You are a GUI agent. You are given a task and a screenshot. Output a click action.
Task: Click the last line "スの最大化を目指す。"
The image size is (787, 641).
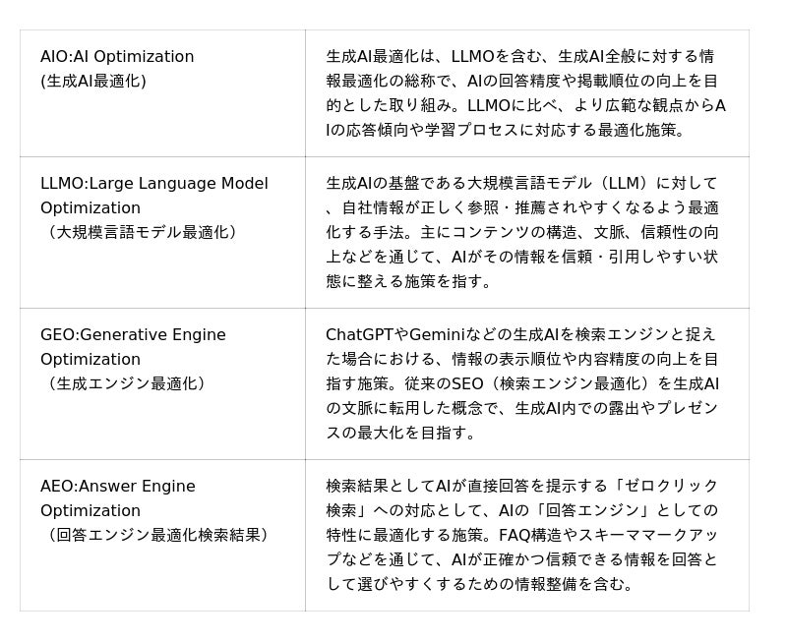point(387,433)
